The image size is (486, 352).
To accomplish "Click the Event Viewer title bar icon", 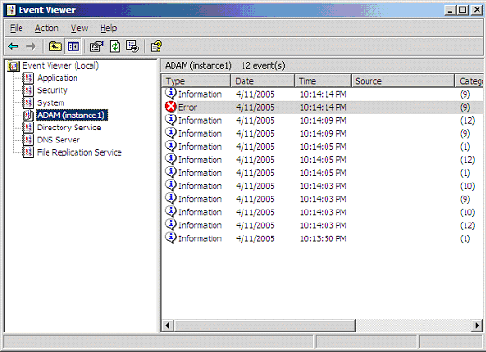I will point(11,10).
